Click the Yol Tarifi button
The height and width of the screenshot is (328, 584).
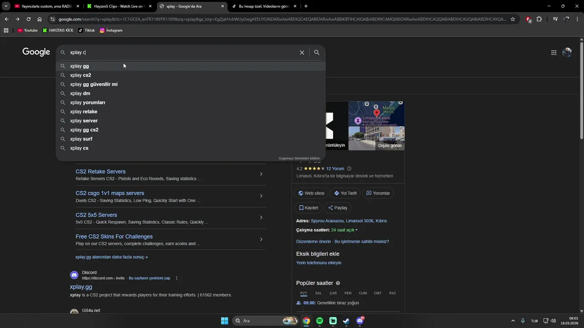(x=345, y=193)
